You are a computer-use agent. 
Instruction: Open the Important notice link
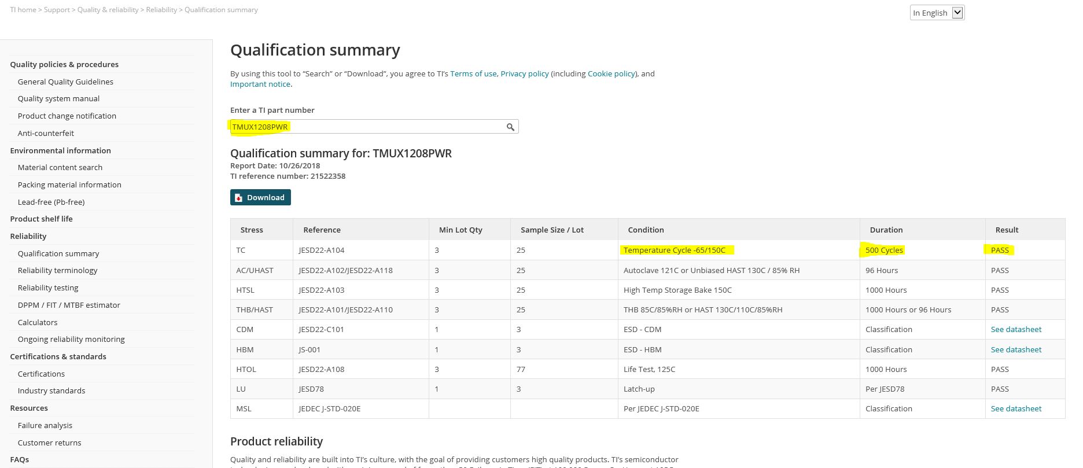pyautogui.click(x=260, y=84)
